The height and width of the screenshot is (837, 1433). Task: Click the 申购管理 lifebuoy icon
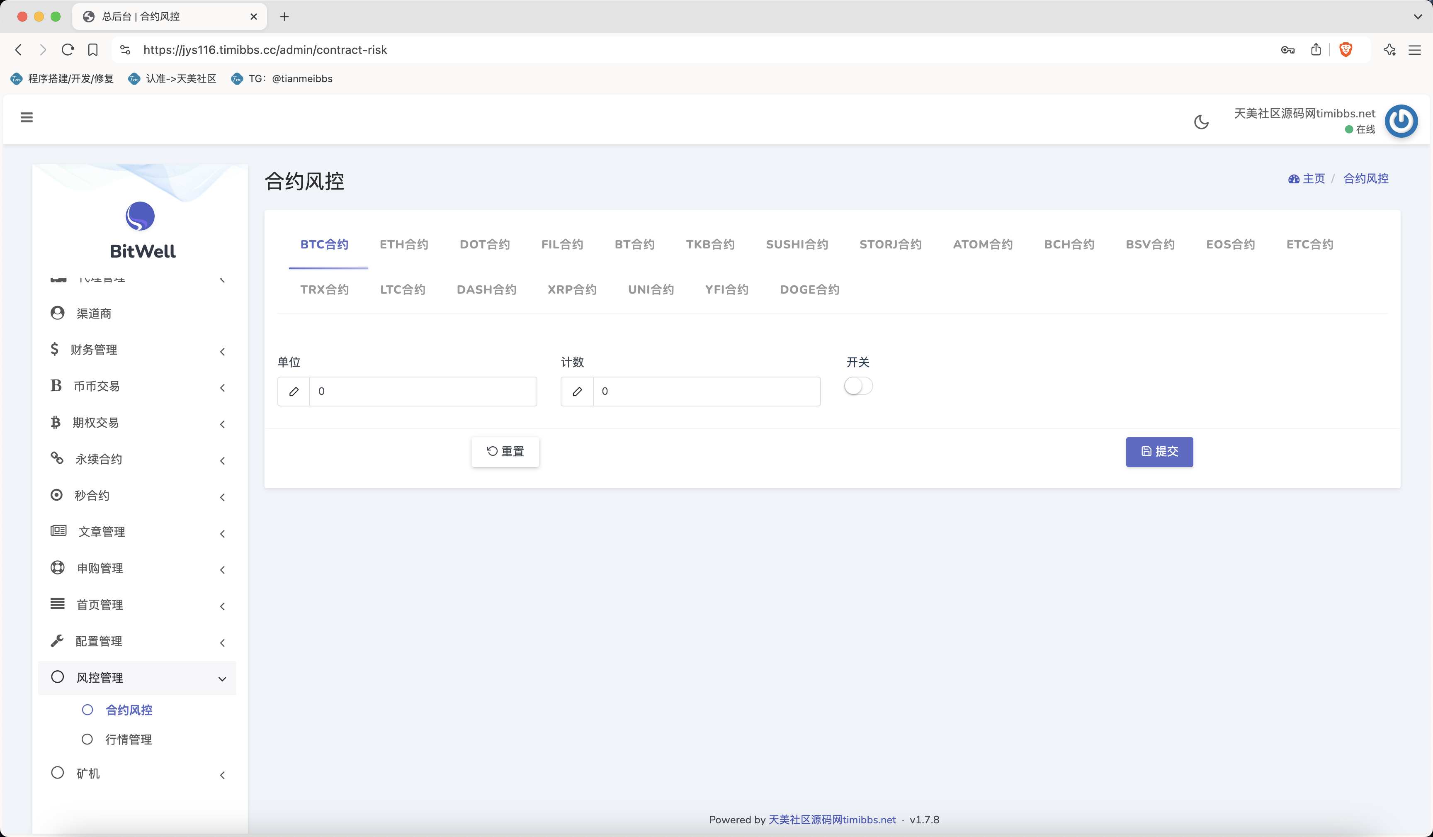coord(58,567)
